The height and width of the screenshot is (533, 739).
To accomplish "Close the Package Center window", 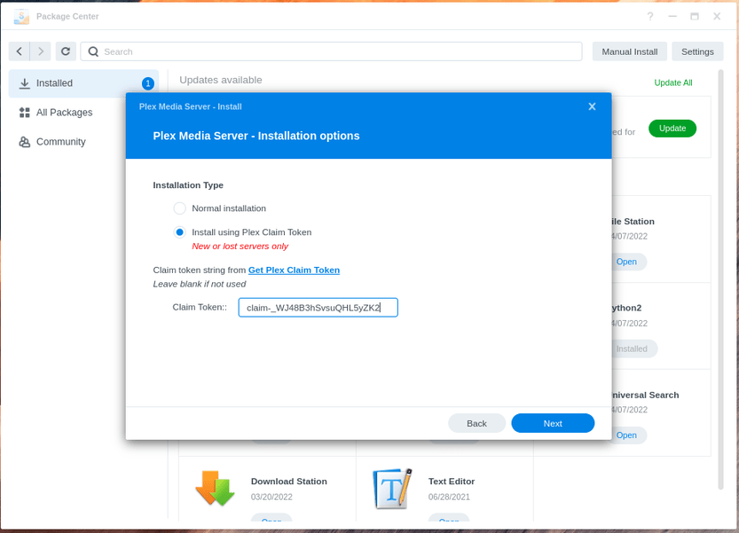I will [x=717, y=17].
